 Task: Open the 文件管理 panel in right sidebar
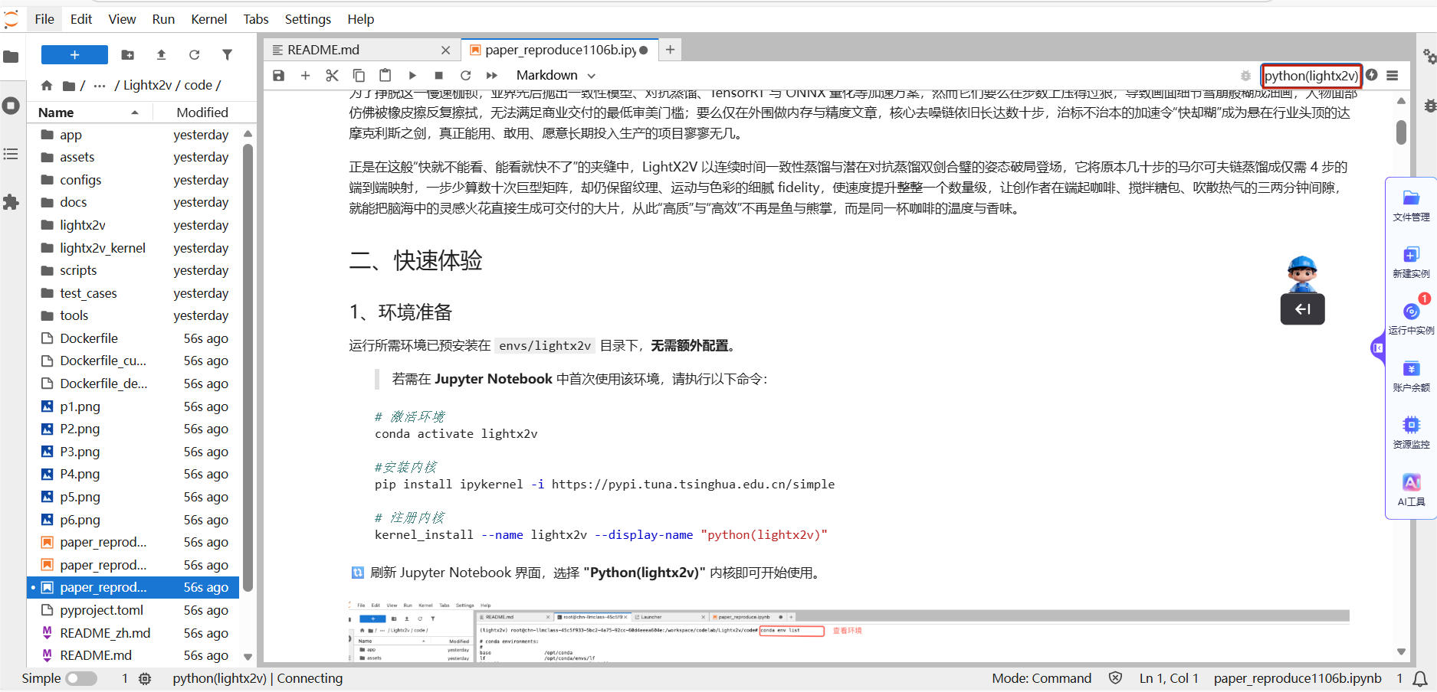point(1411,206)
